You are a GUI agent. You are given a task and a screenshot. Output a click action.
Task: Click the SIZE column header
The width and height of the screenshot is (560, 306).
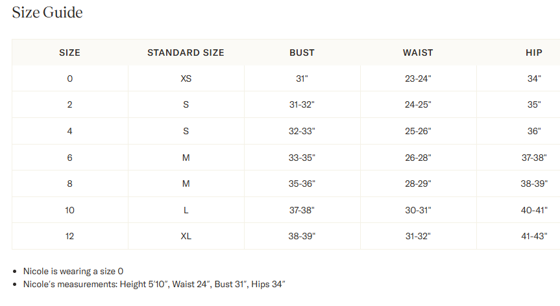(x=69, y=53)
